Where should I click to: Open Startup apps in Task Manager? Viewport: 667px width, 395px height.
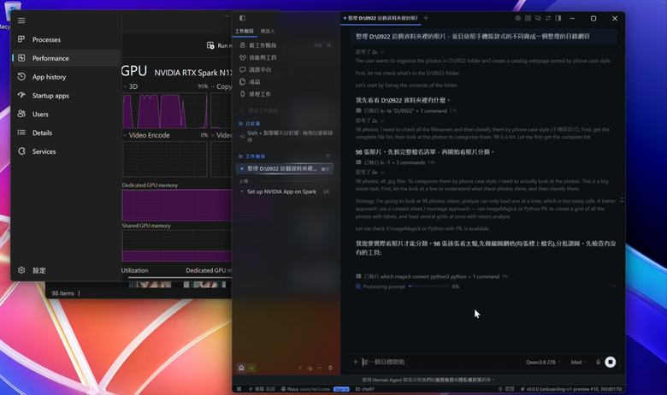click(66, 96)
